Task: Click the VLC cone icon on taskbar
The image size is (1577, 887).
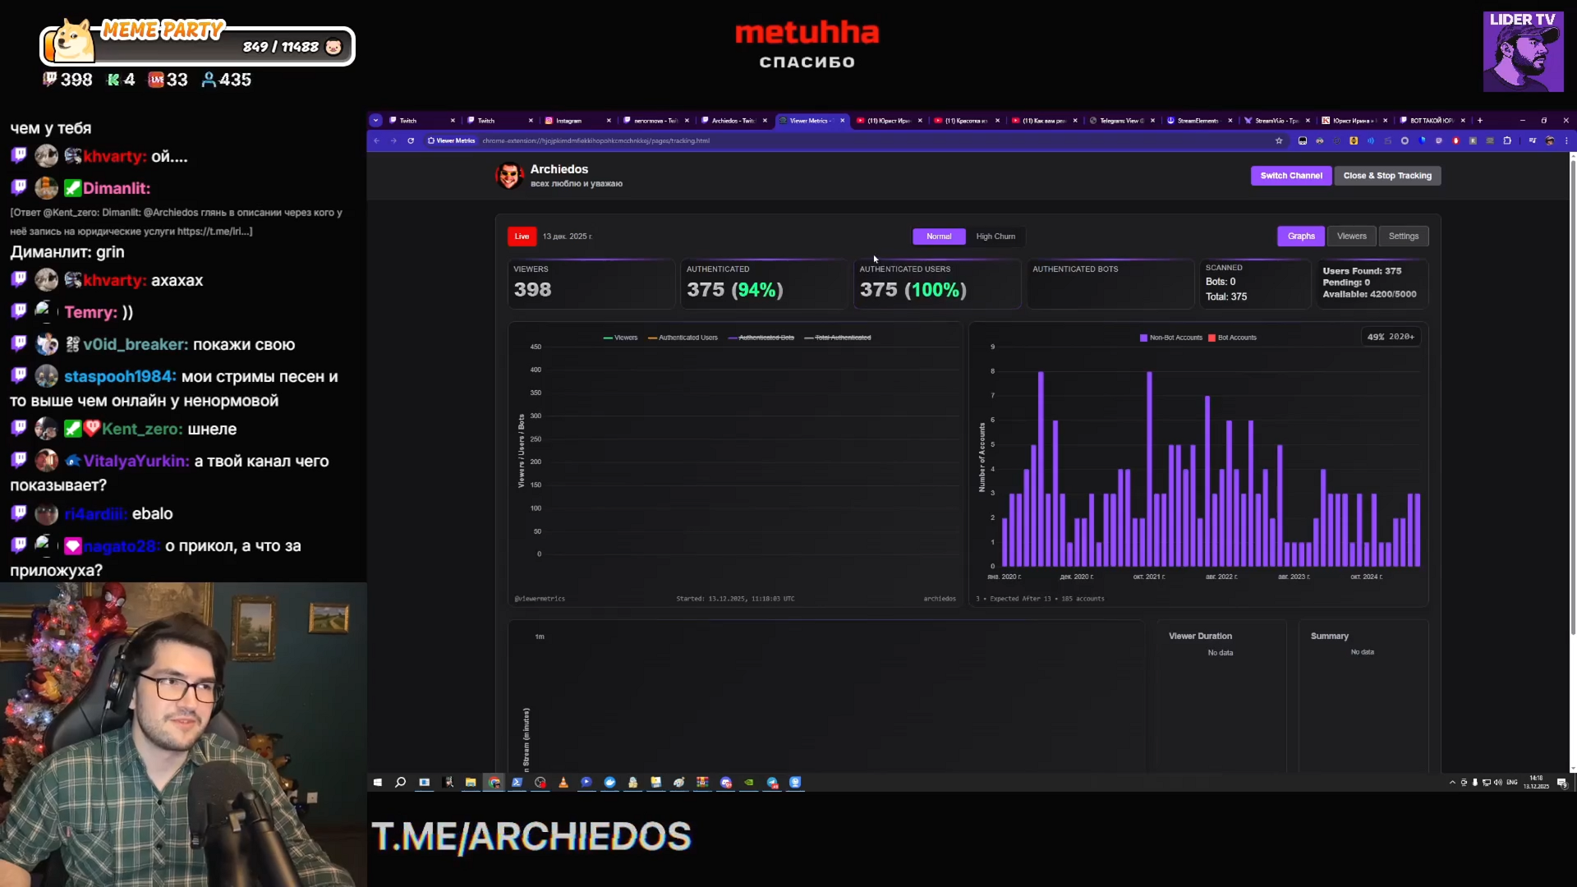Action: 563,783
